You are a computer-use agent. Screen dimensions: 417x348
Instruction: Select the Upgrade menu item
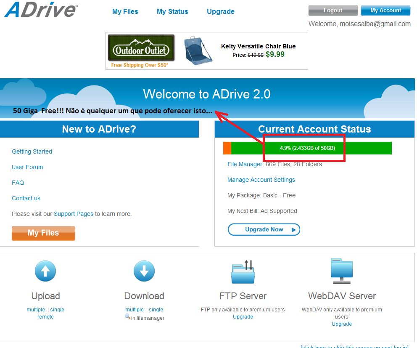[220, 11]
